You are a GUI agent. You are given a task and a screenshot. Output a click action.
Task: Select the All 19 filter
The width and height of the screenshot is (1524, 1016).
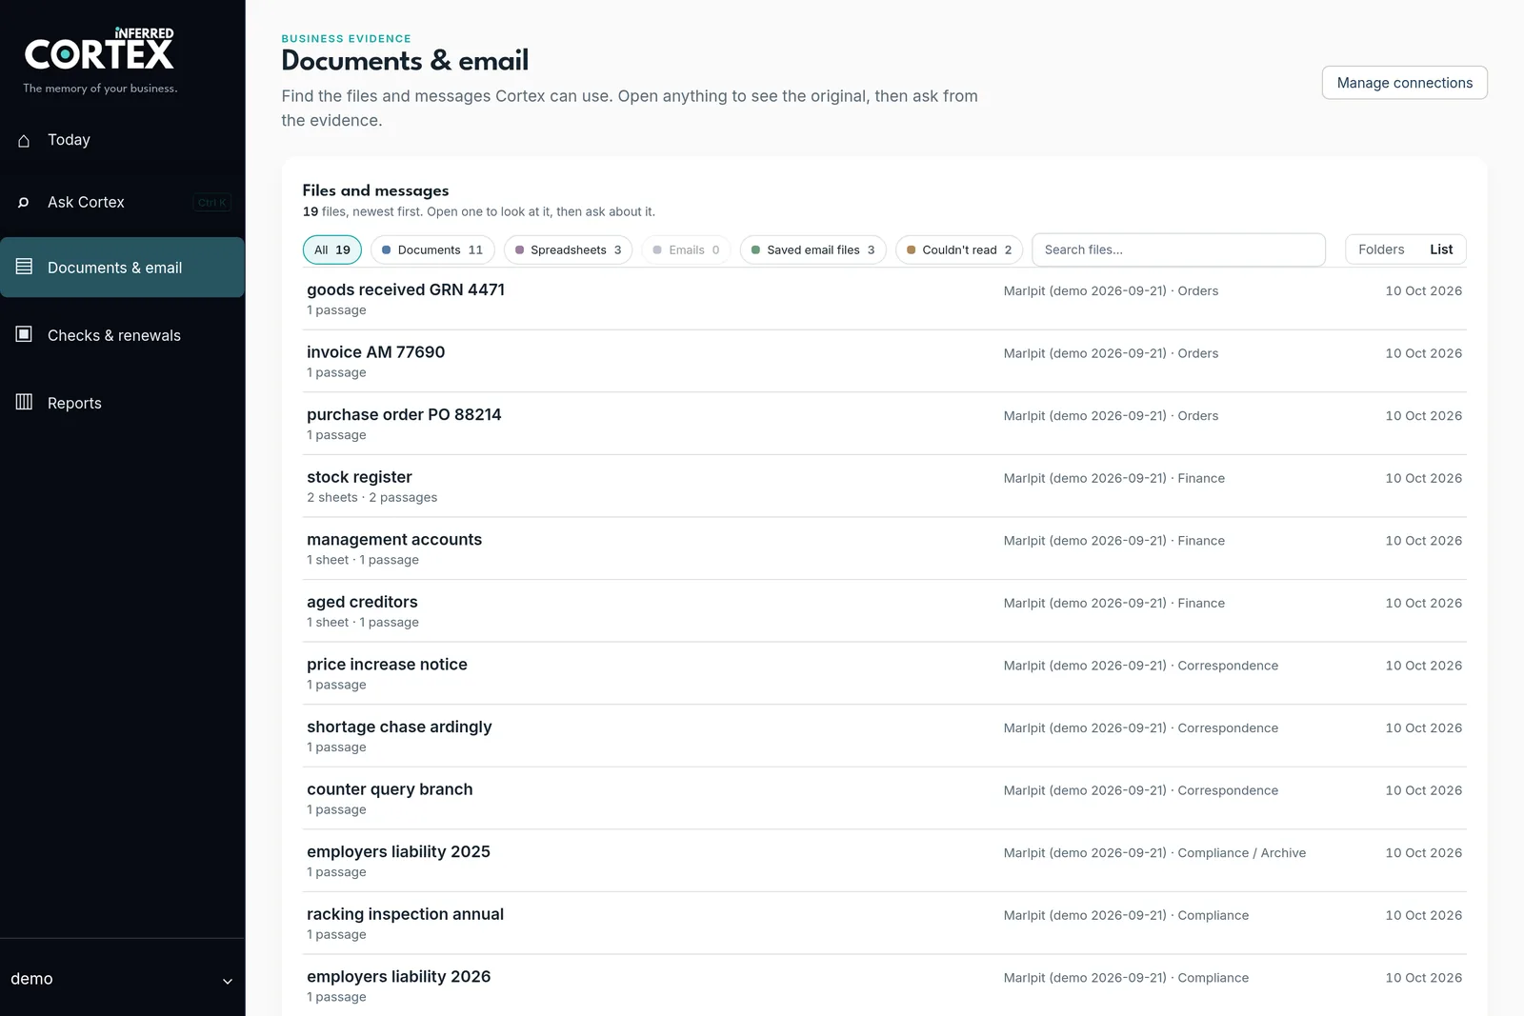coord(332,249)
